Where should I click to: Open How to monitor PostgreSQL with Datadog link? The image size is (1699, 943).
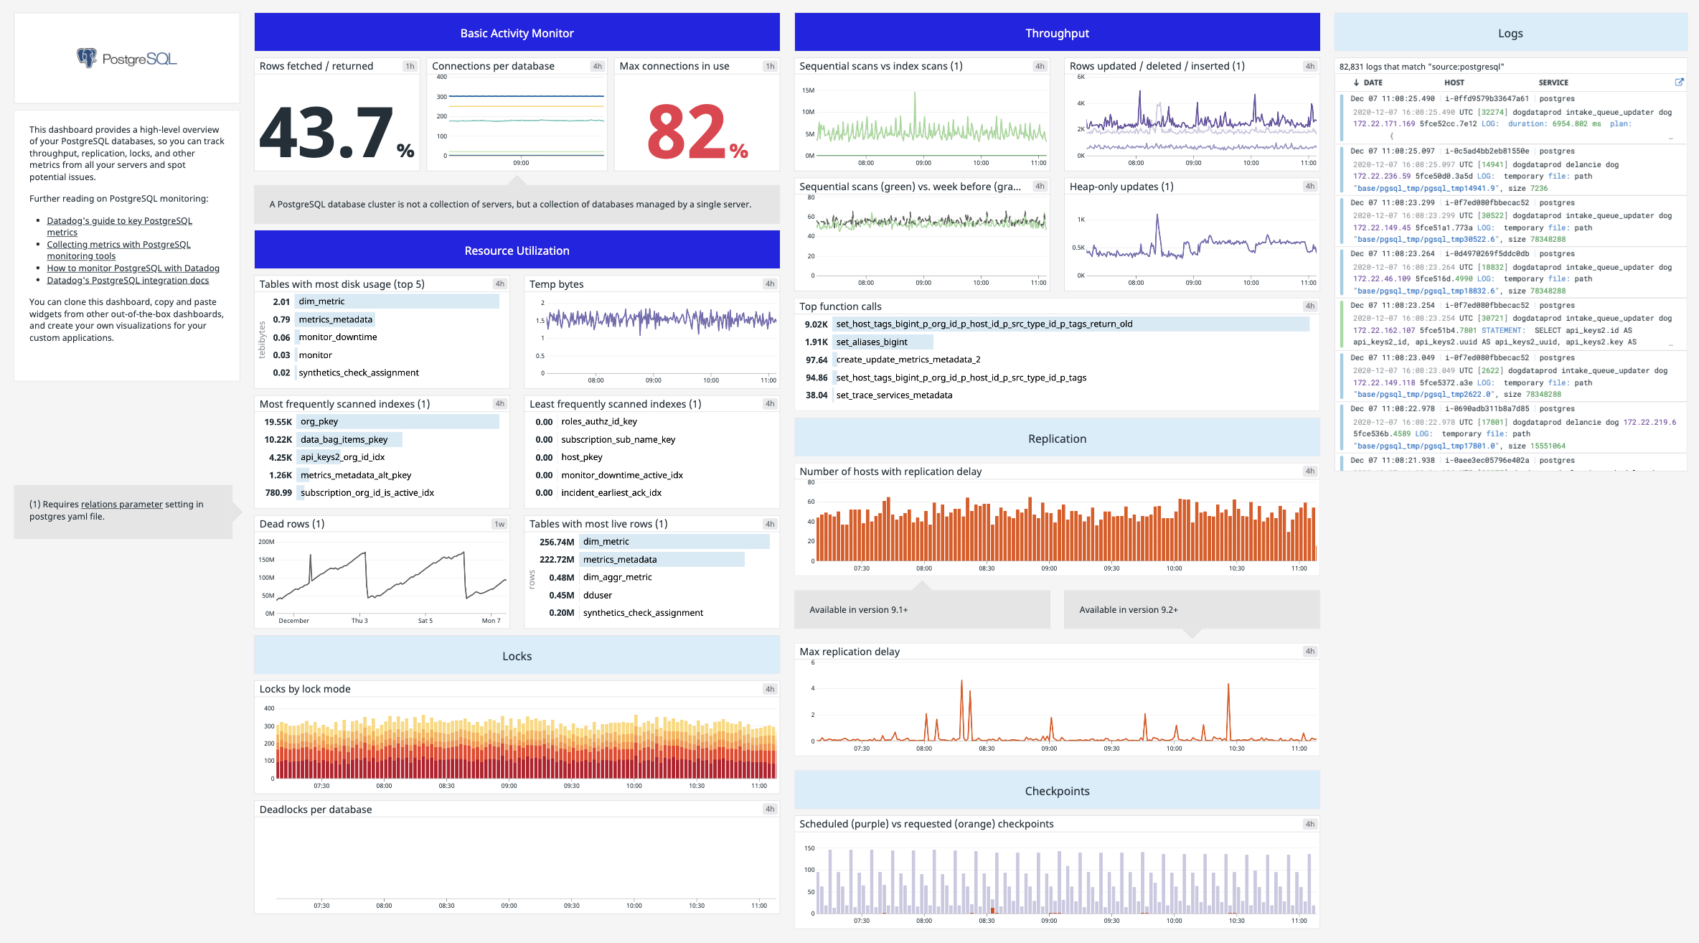pyautogui.click(x=133, y=268)
